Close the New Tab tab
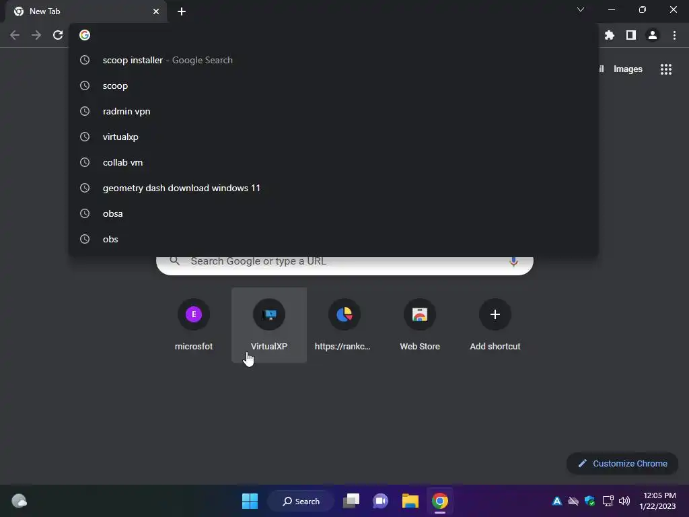 (156, 11)
